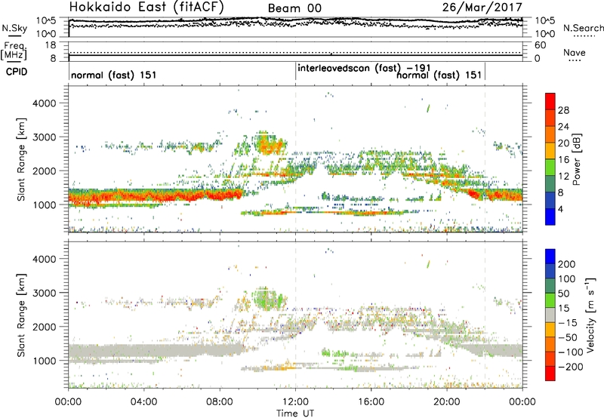Click 'Slant Range [km]' label of velocity panel
Viewport: 604px width, 418px height.
pyautogui.click(x=21, y=315)
